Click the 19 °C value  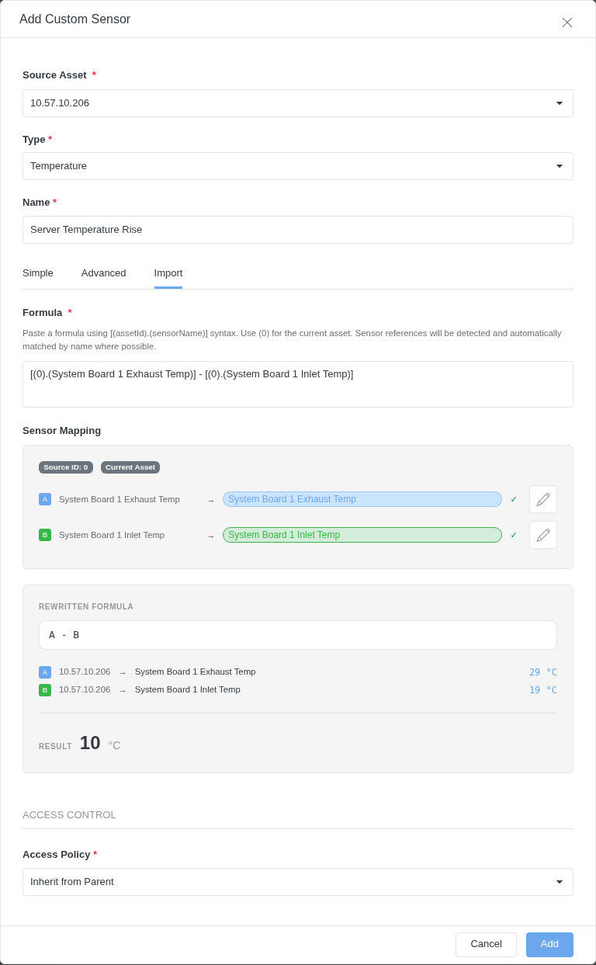[x=542, y=690]
